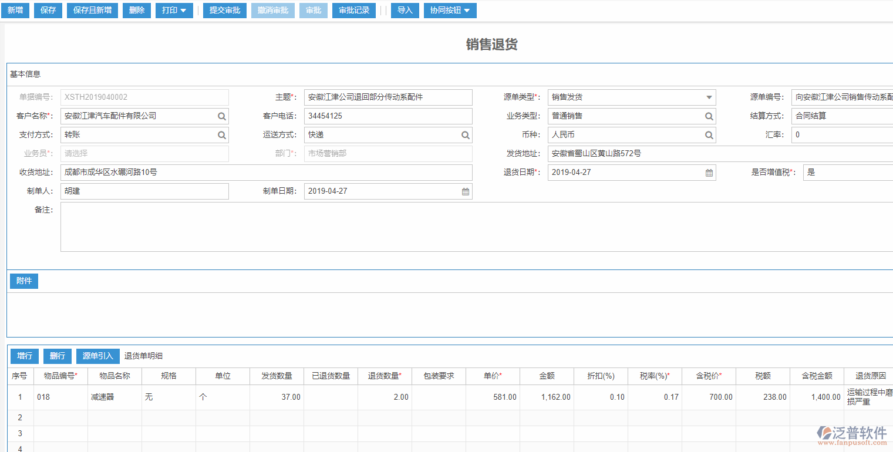Click the search icon in 客户名称 field
893x452 pixels.
click(x=221, y=116)
